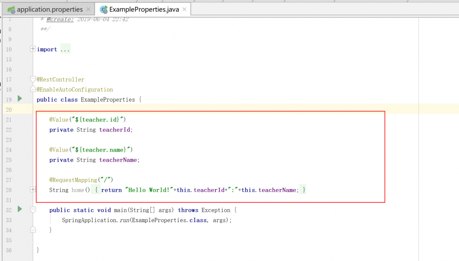
Task: Click line number 28 in the gutter
Action: point(9,190)
